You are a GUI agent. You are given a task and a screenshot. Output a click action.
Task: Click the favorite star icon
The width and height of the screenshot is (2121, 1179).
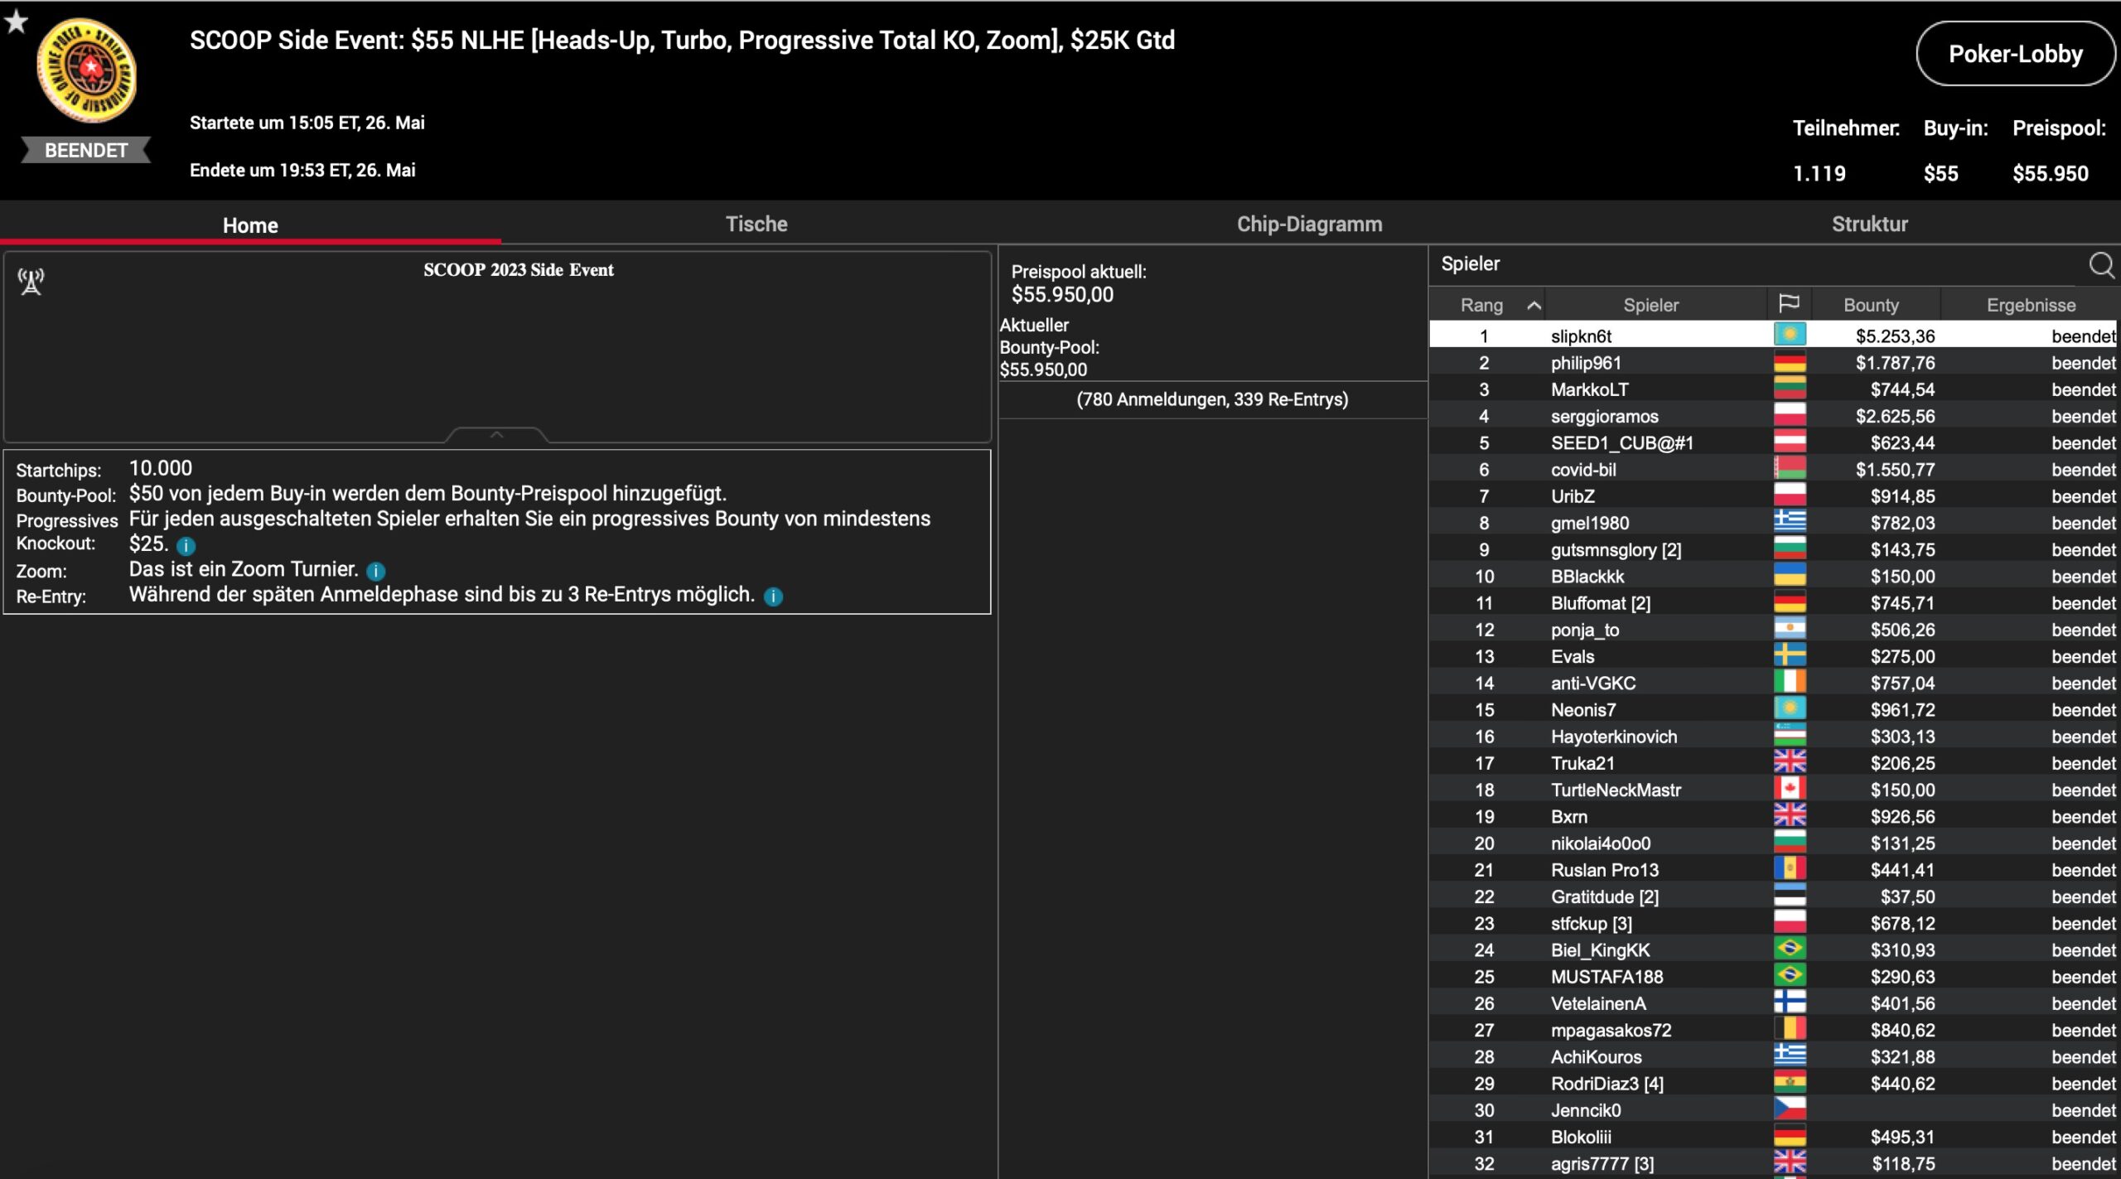(x=16, y=22)
